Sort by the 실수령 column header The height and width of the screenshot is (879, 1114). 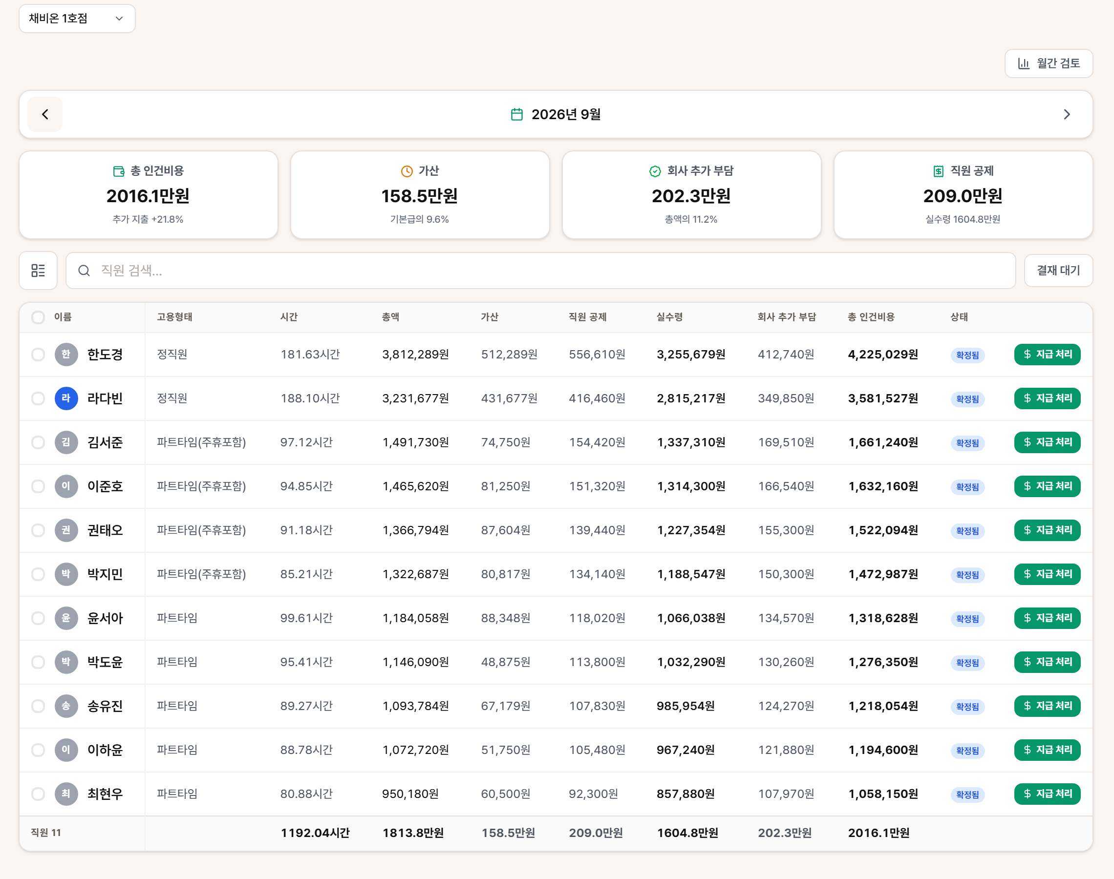[669, 317]
